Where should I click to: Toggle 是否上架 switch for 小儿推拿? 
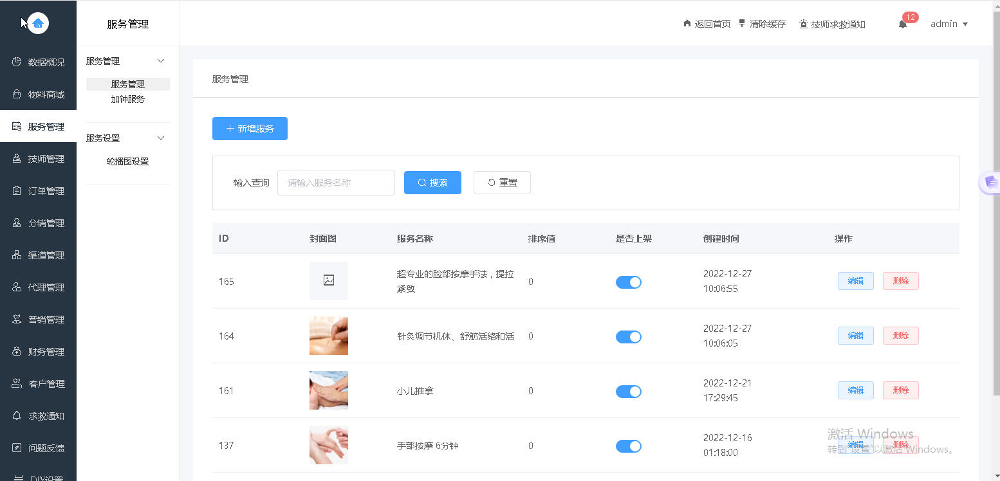[629, 392]
